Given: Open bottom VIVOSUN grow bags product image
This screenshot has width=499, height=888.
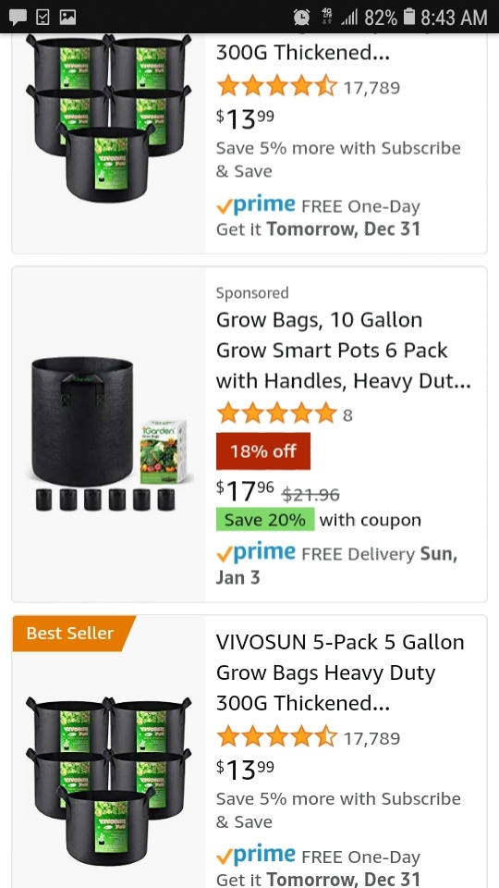Looking at the screenshot, I should coord(109,782).
